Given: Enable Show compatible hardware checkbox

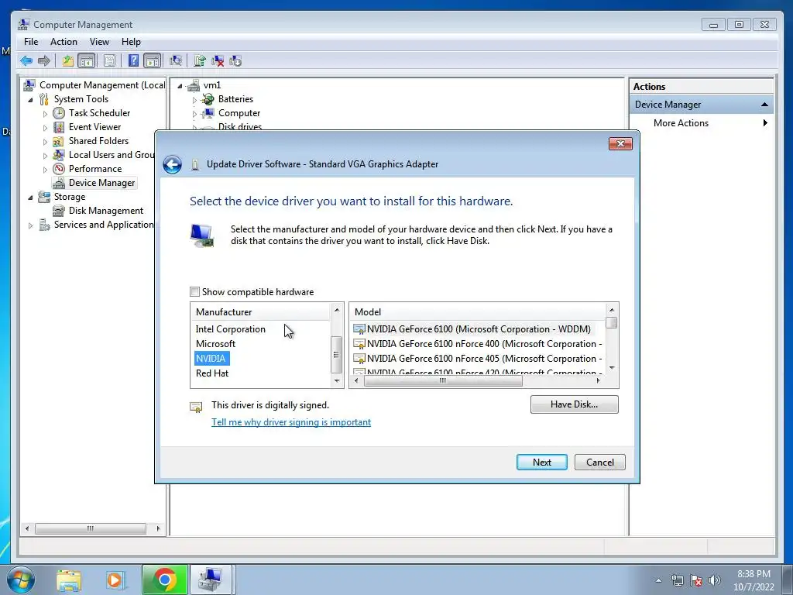Looking at the screenshot, I should pyautogui.click(x=194, y=291).
